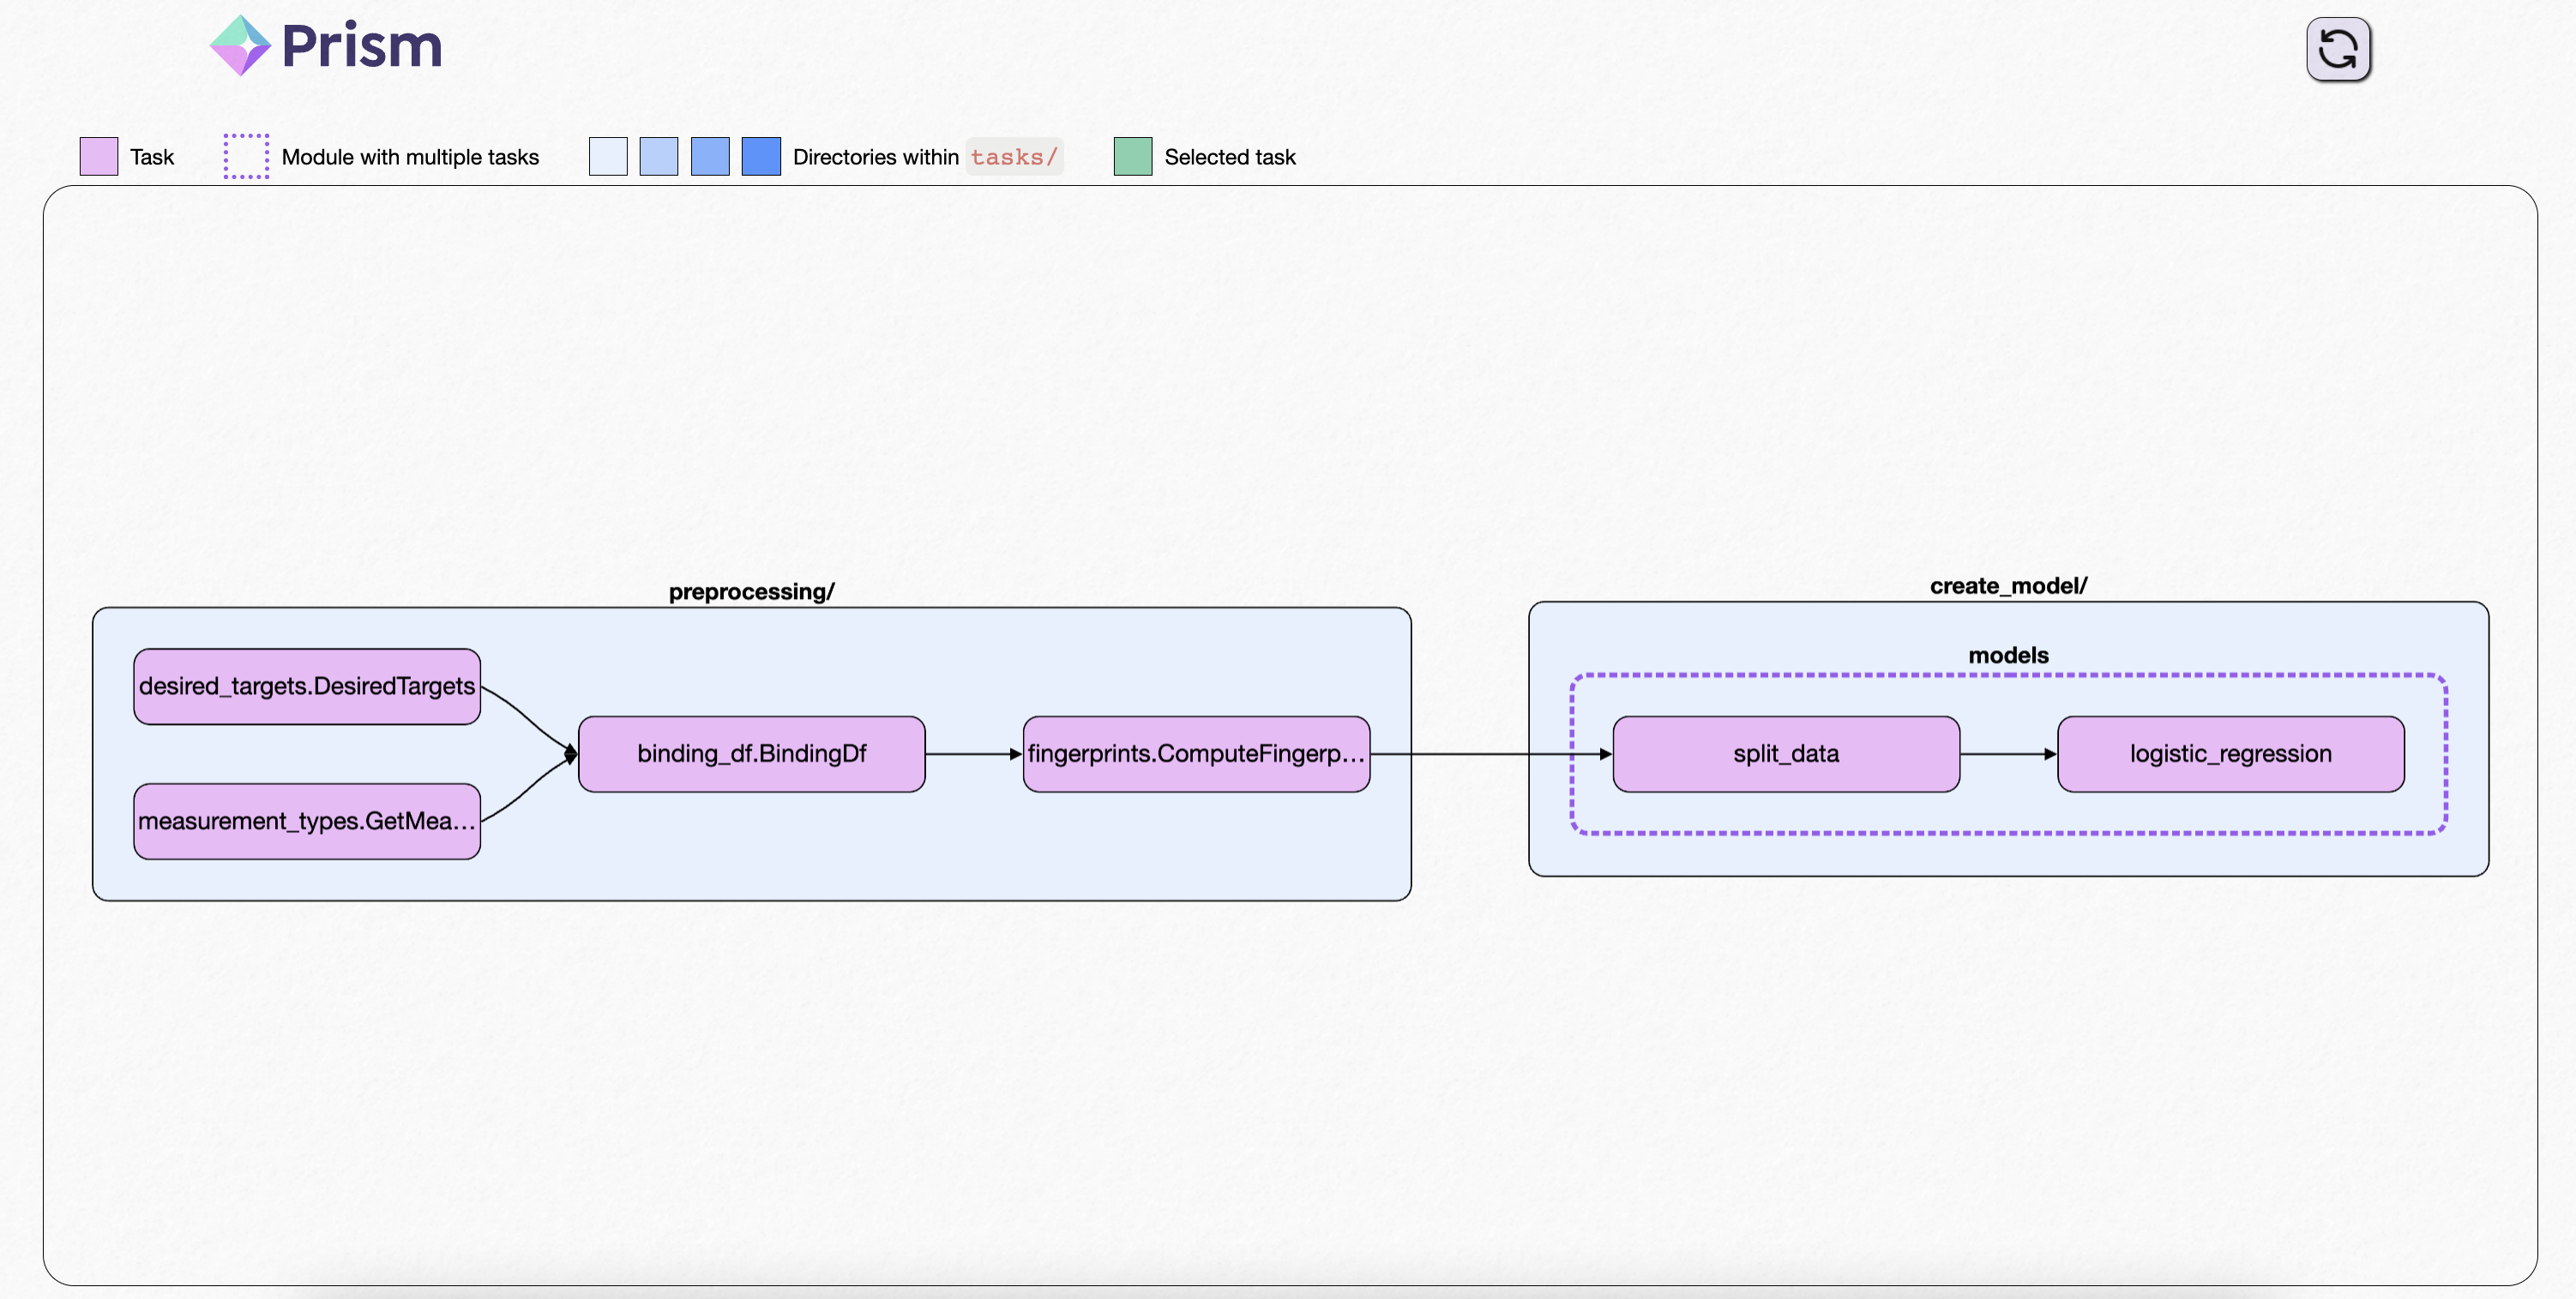Click the dotted Module legend square icon
This screenshot has height=1299, width=2576.
(x=246, y=157)
